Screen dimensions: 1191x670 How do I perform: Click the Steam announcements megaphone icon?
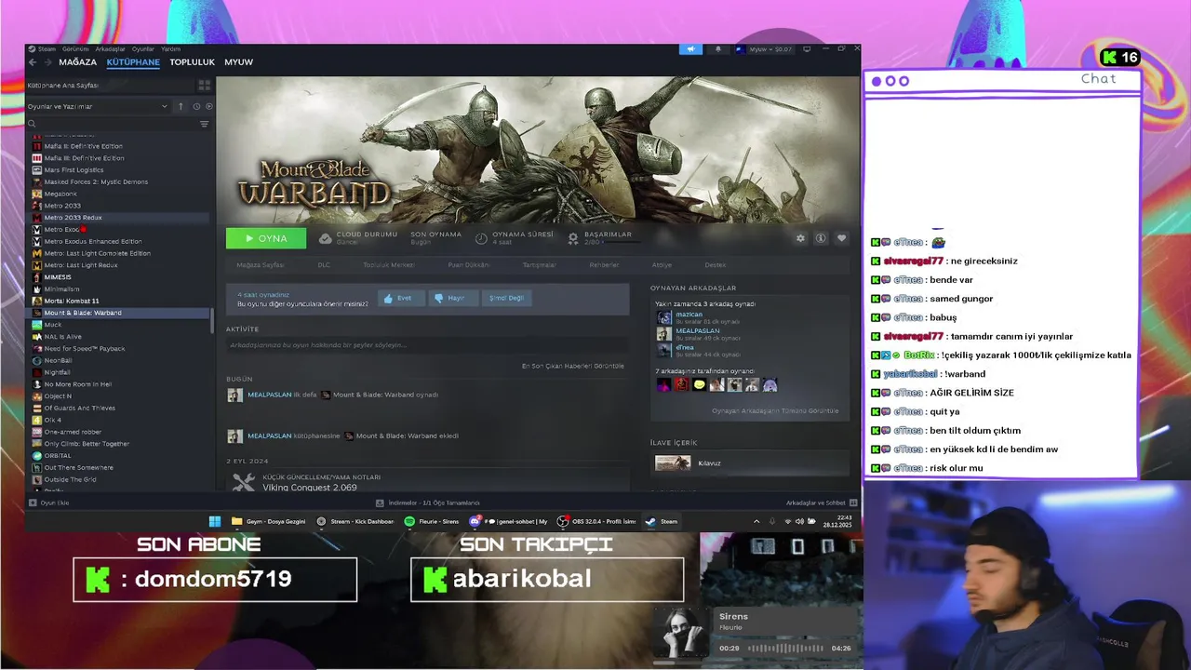click(x=690, y=49)
